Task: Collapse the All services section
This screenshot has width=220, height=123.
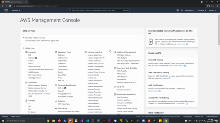Action: tap(24, 48)
